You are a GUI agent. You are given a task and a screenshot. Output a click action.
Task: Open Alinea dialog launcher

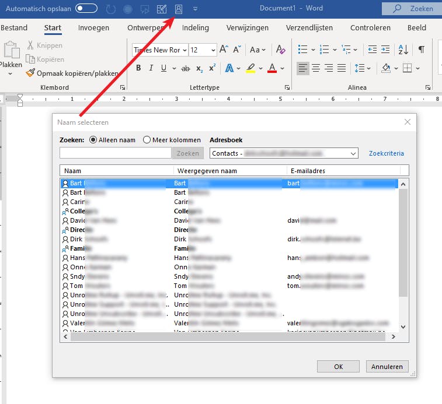(427, 87)
